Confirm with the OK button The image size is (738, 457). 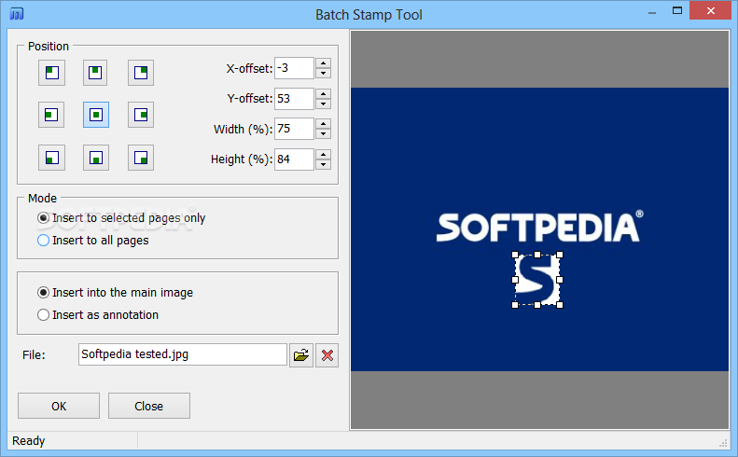coord(59,406)
